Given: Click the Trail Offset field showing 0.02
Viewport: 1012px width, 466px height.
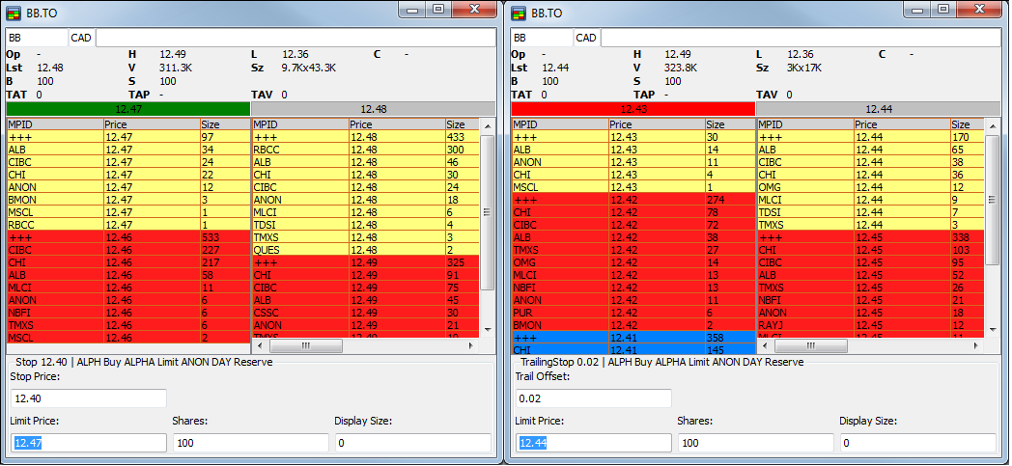Looking at the screenshot, I should point(594,398).
